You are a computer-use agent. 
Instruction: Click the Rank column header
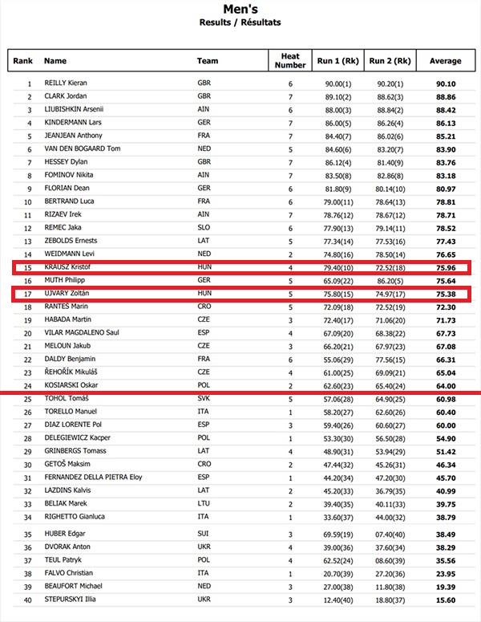[22, 61]
